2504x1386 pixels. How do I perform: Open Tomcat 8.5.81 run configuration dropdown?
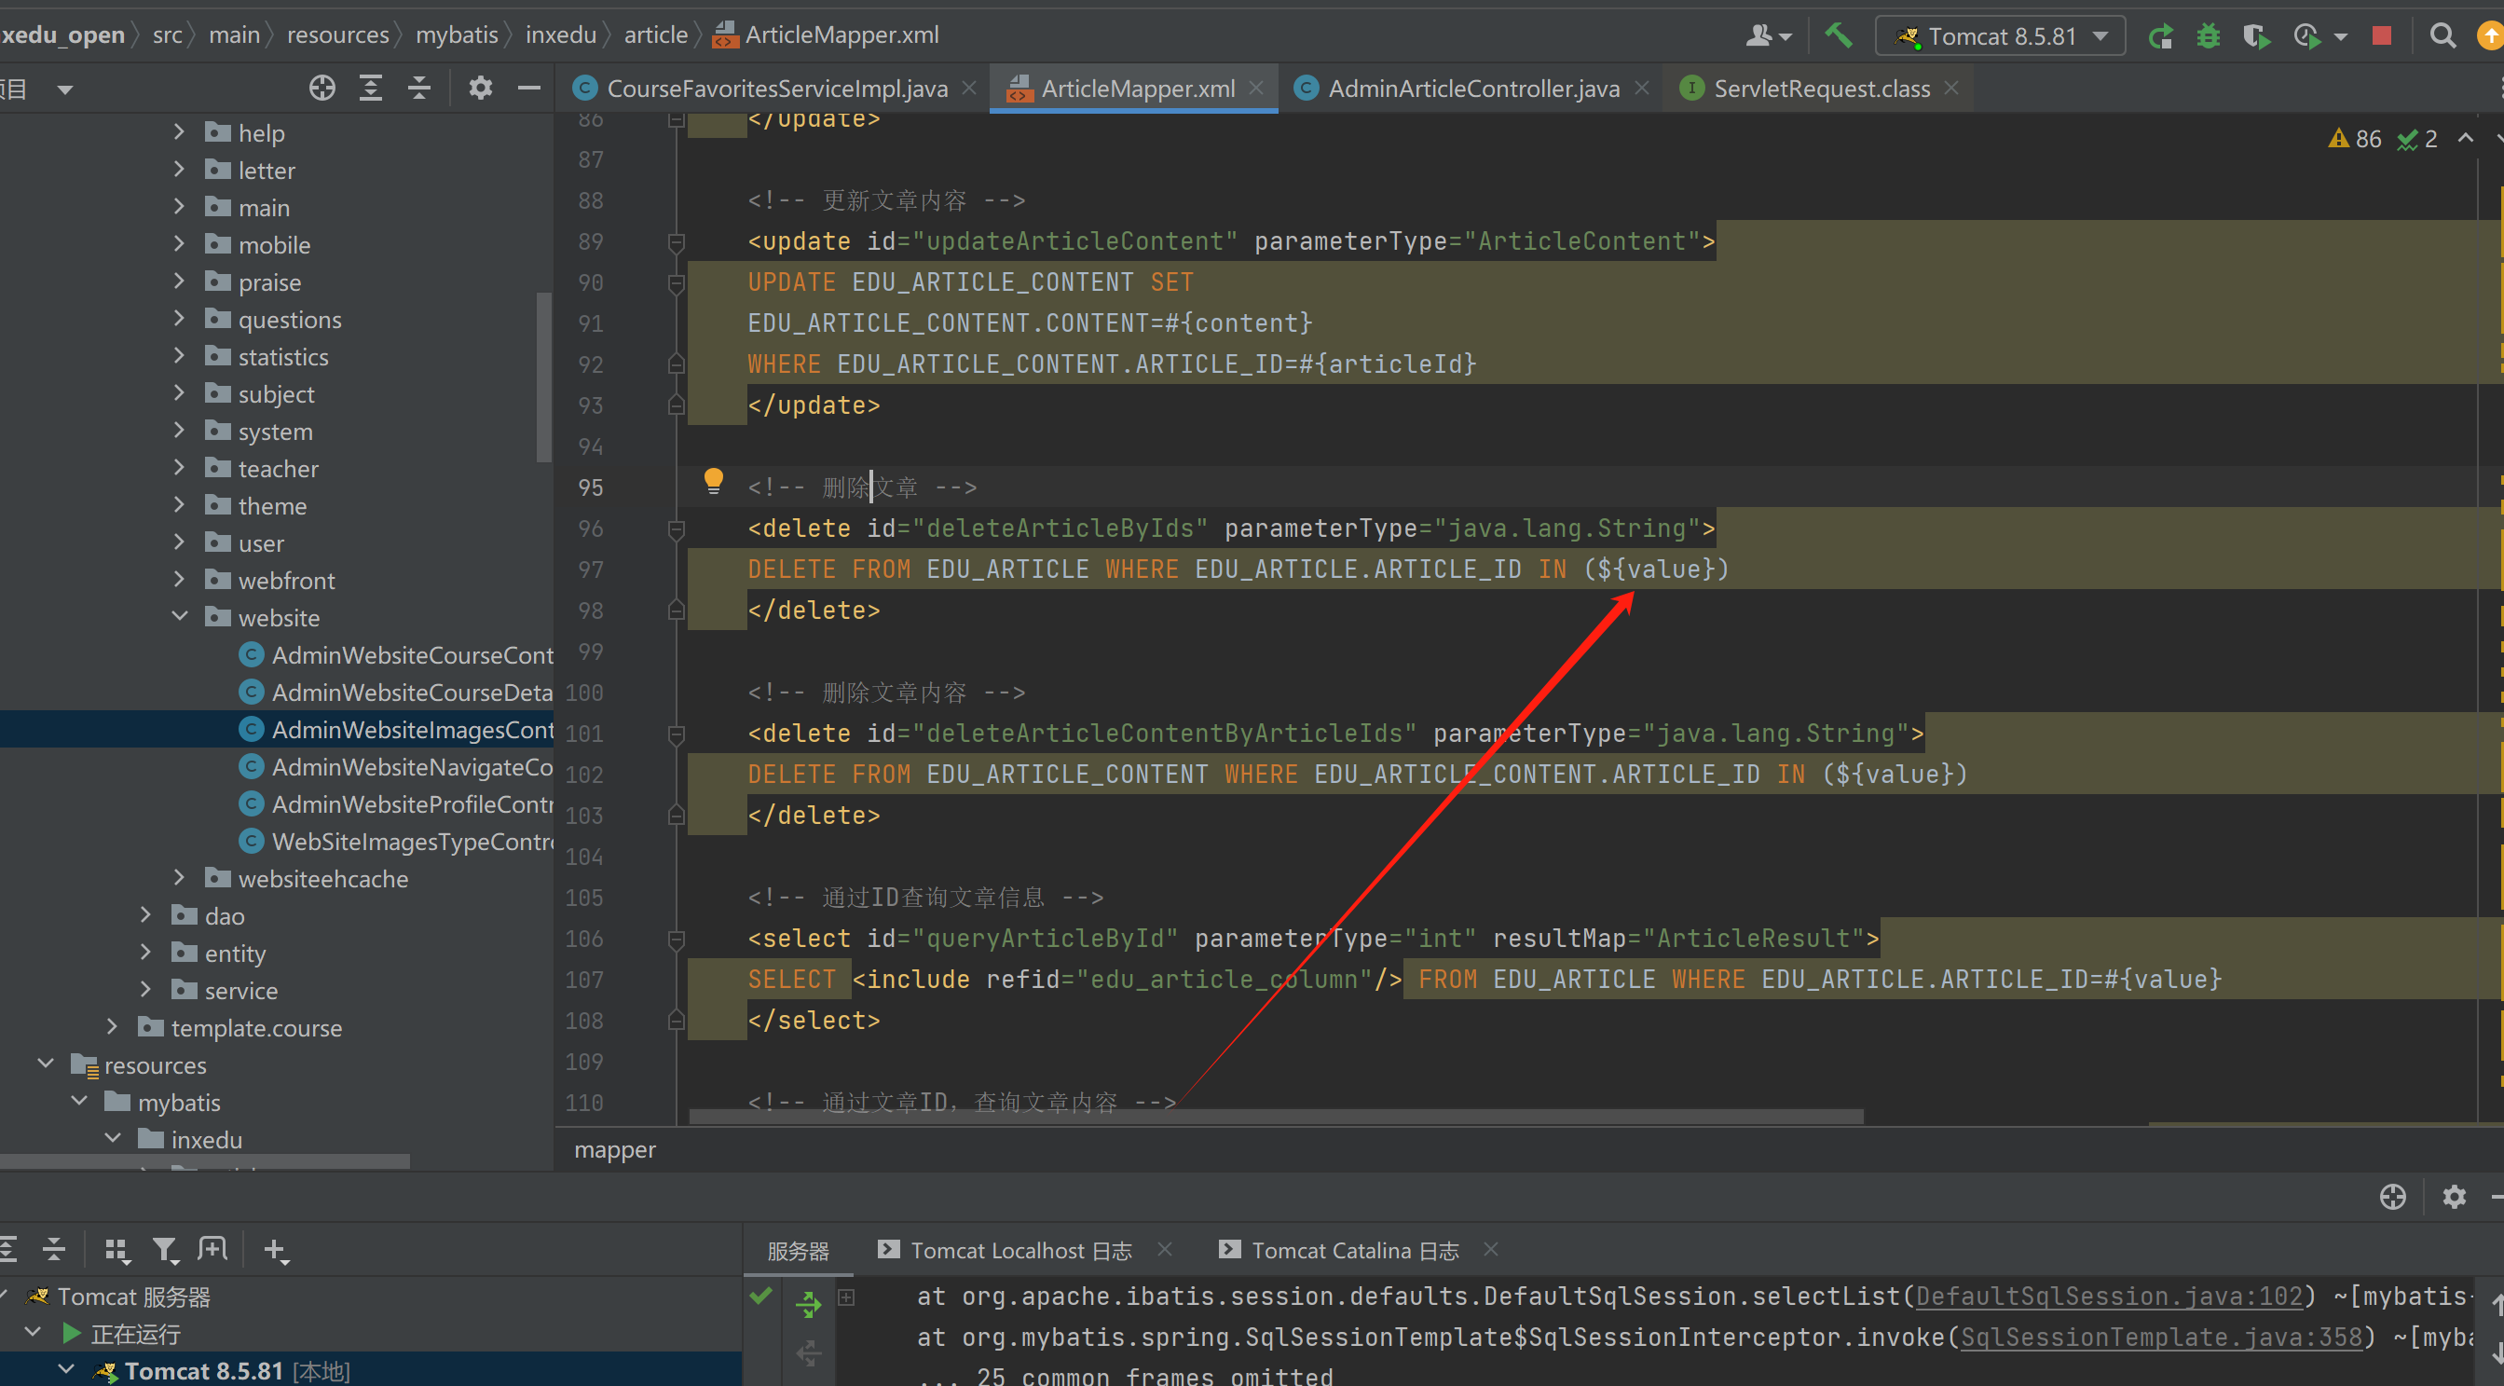click(x=2001, y=37)
